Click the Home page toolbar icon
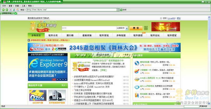The height and width of the screenshot is (109, 211). click(17, 10)
